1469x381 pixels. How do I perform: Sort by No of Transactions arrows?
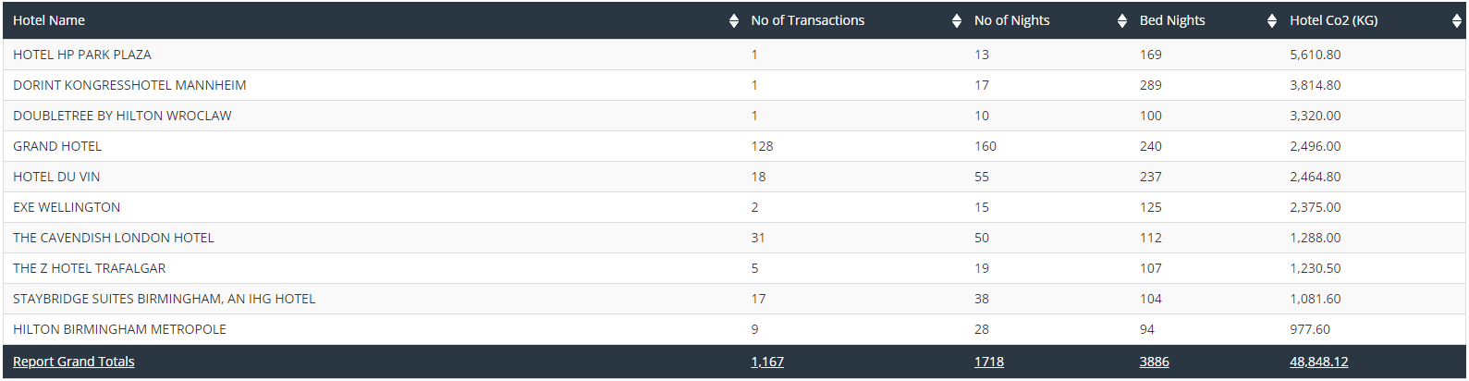[957, 20]
